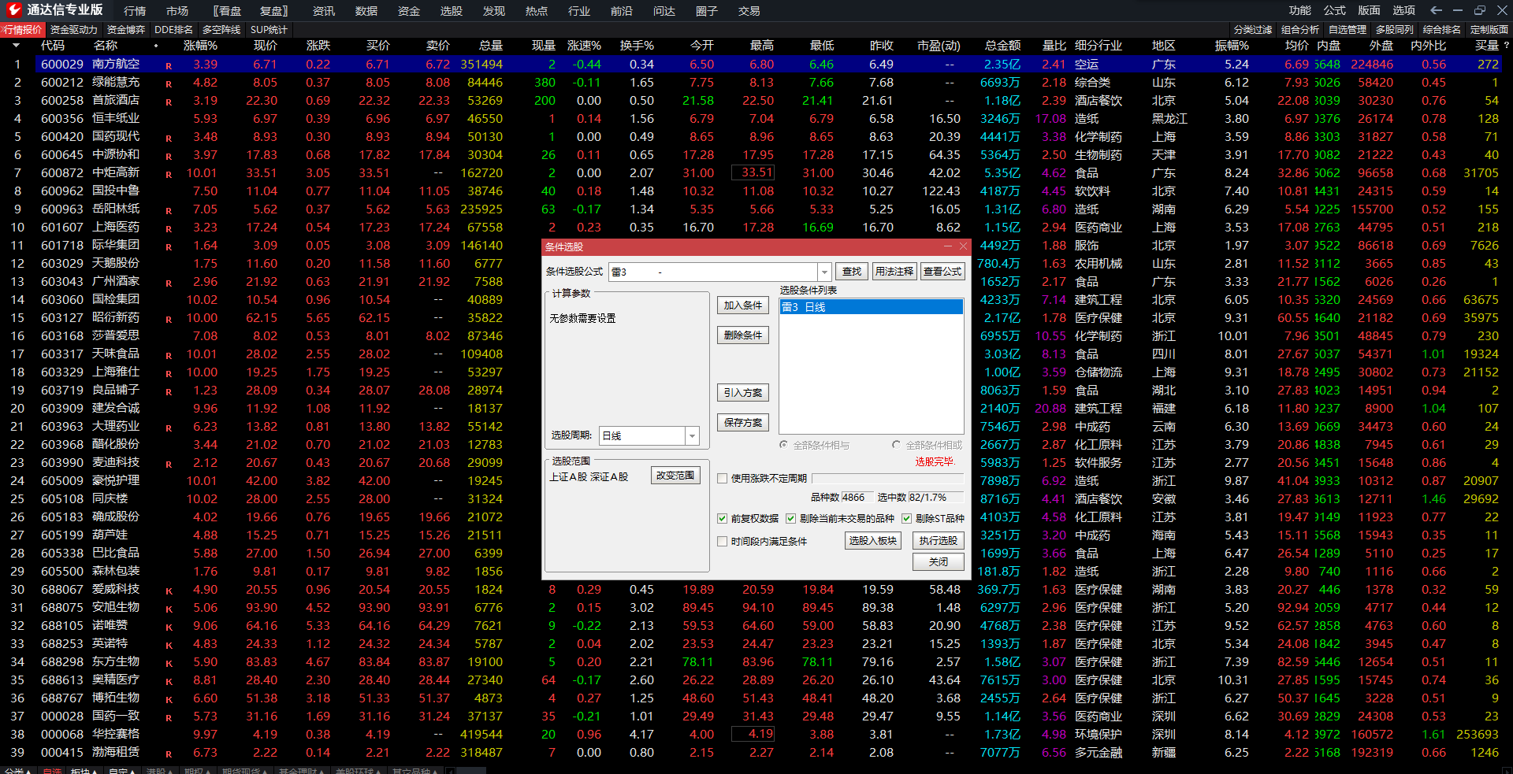Enable 使用涨跌不定周期 checkbox

[722, 478]
